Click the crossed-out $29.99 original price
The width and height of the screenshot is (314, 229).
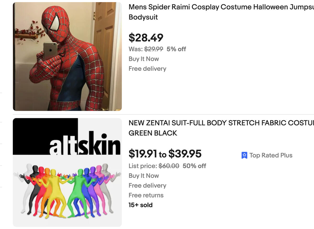click(154, 49)
